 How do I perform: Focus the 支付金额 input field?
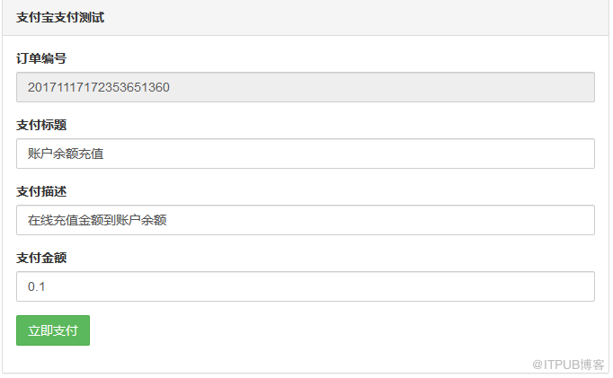click(306, 286)
